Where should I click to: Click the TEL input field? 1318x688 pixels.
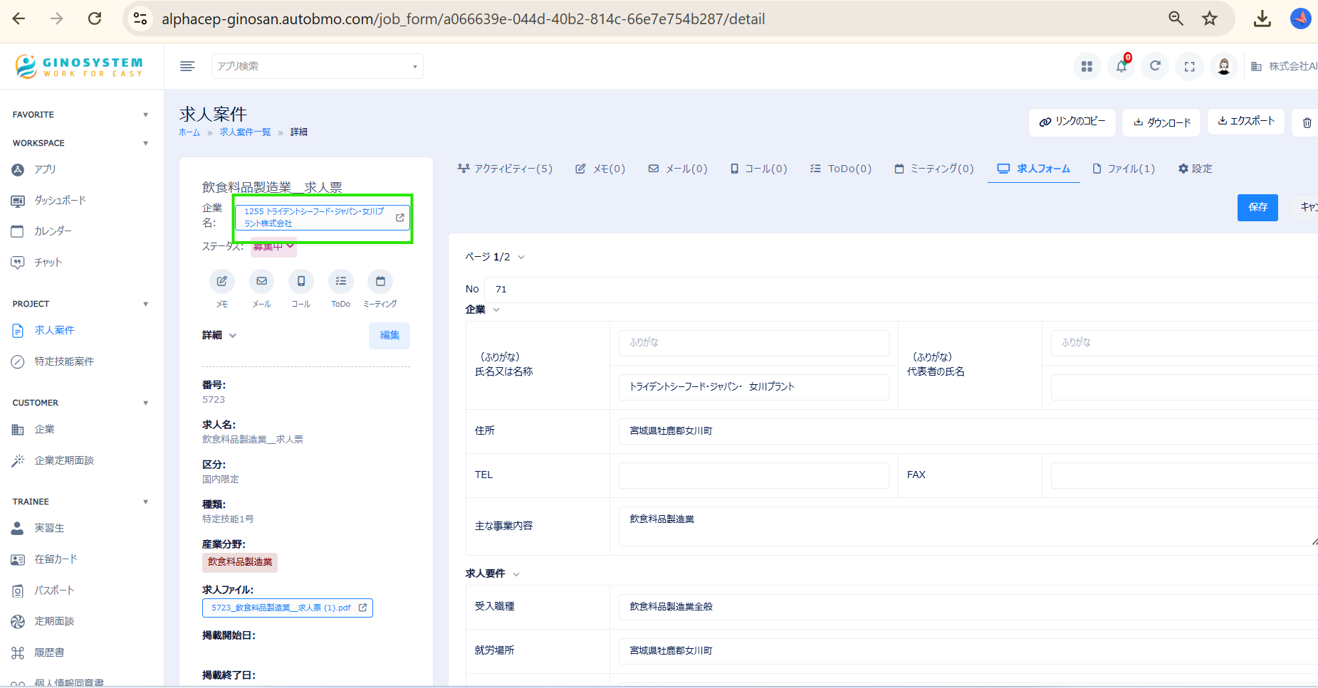coord(753,475)
